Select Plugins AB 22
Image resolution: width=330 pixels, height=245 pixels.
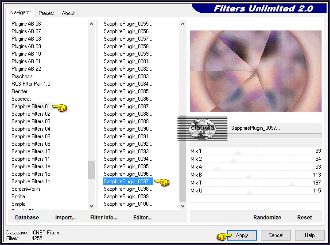(26, 69)
